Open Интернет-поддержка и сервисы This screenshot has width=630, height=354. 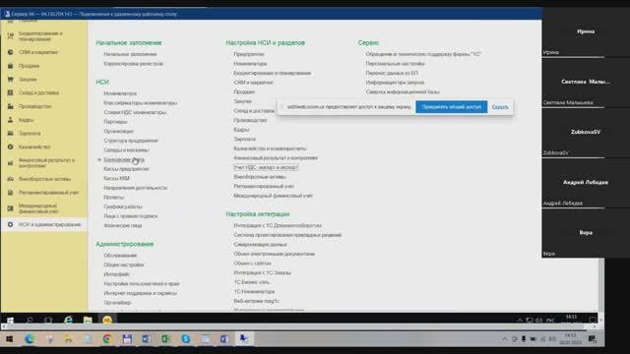coord(140,293)
